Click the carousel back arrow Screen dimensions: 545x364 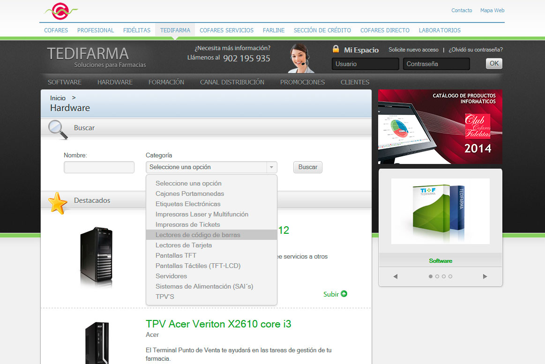point(395,276)
